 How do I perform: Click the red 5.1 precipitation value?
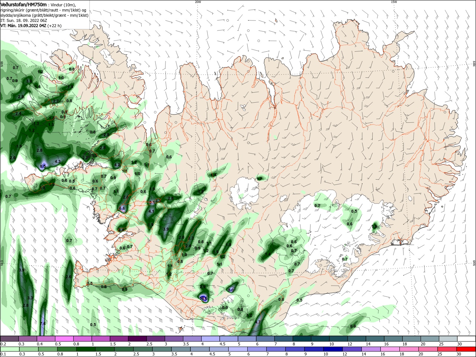click(x=151, y=202)
